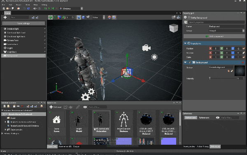Screen dimensions: 247x155
Task: Click the undo arrow in main toolbar
Action: (24, 9)
